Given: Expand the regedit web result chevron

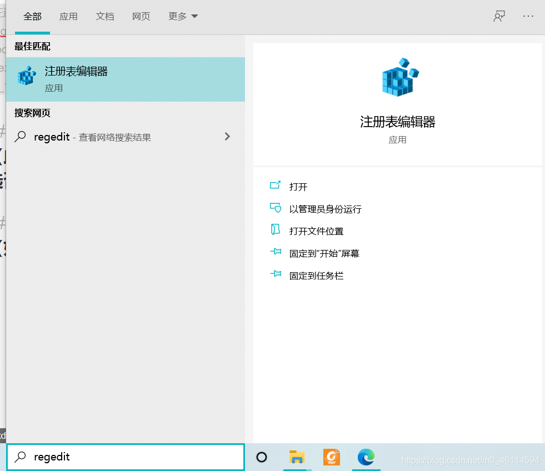Looking at the screenshot, I should 227,137.
